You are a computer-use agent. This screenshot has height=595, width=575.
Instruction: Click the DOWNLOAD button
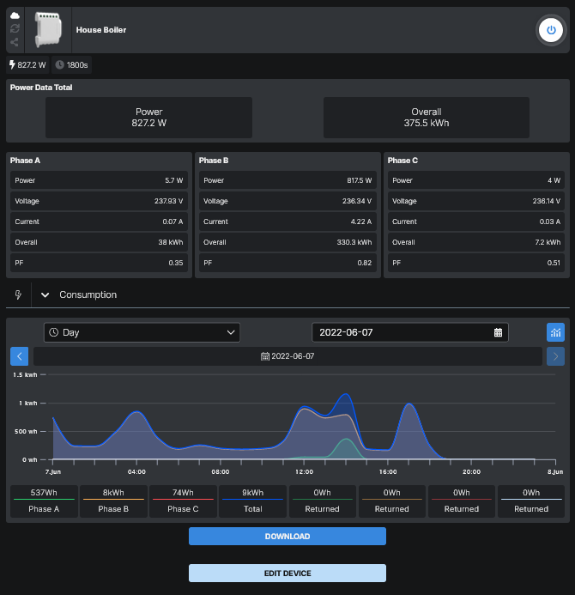click(x=287, y=537)
